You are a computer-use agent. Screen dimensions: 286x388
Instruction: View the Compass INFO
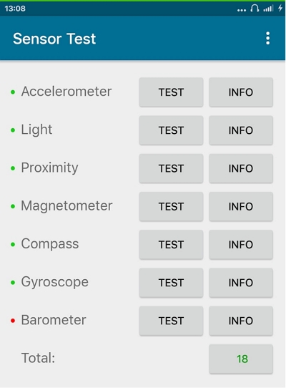[x=241, y=245]
